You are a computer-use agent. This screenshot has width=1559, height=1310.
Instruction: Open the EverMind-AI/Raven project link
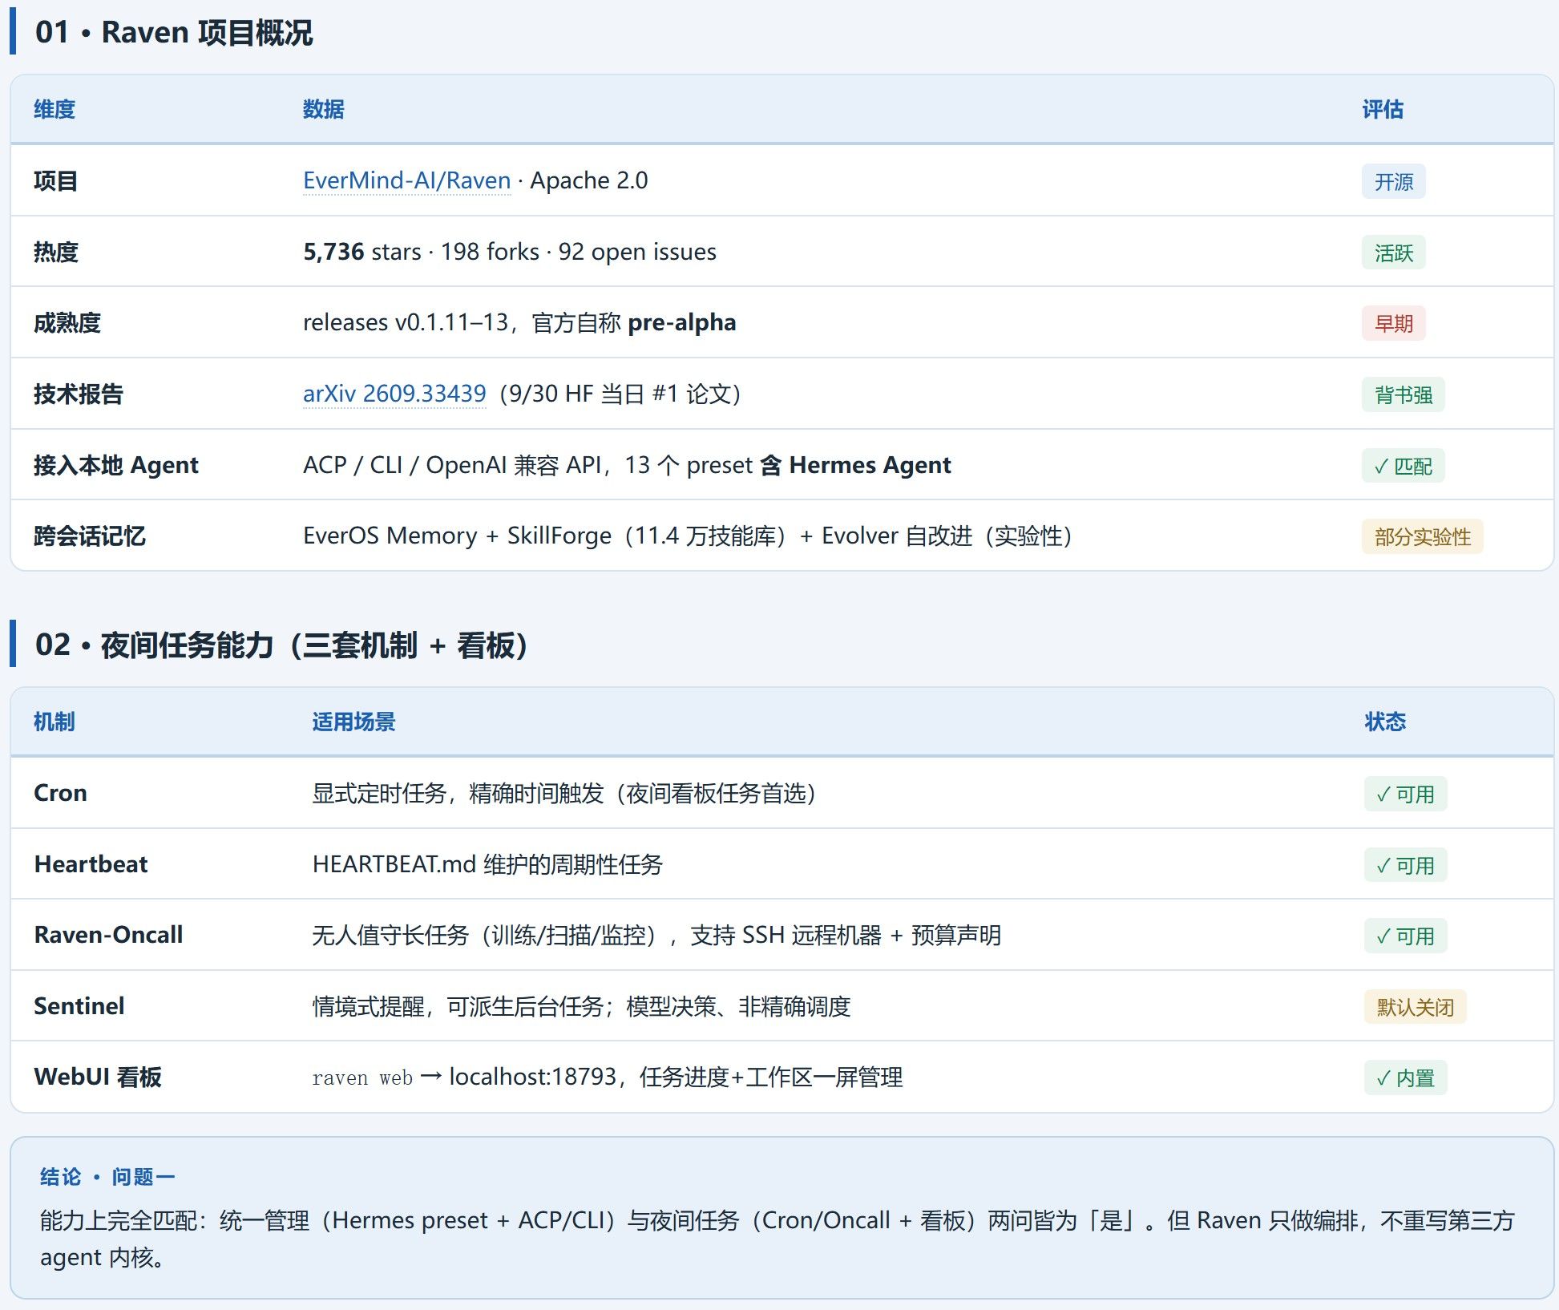pyautogui.click(x=406, y=180)
